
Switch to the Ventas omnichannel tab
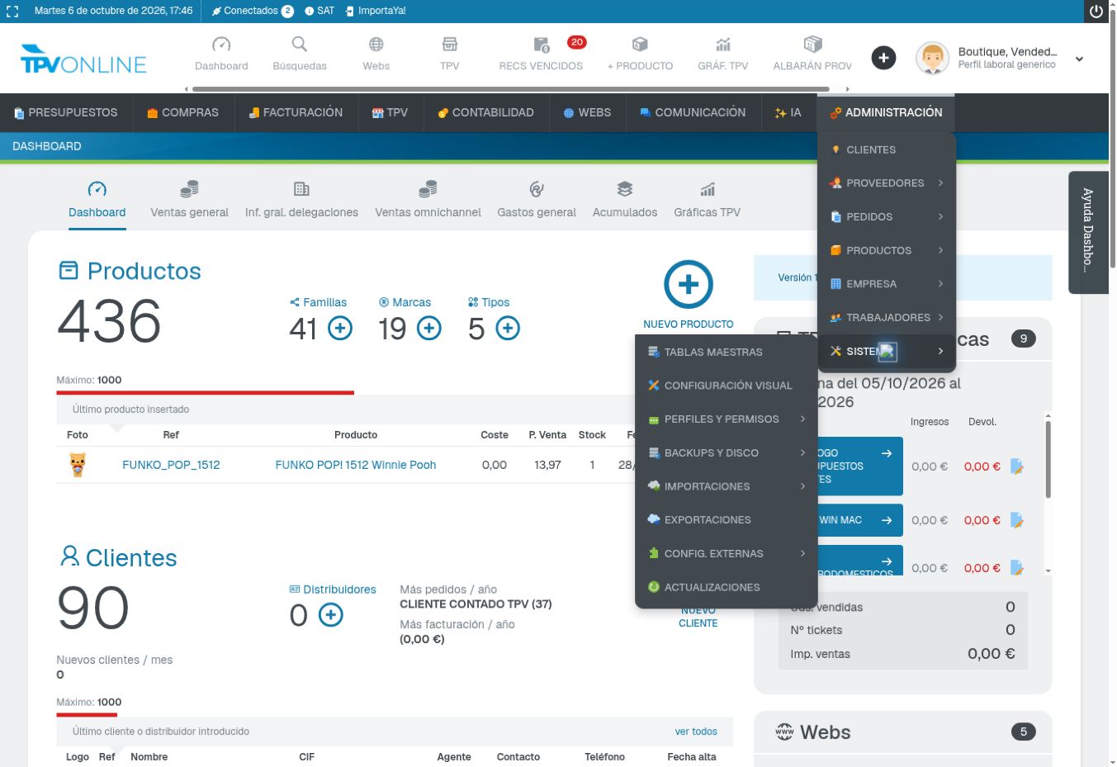(x=428, y=200)
